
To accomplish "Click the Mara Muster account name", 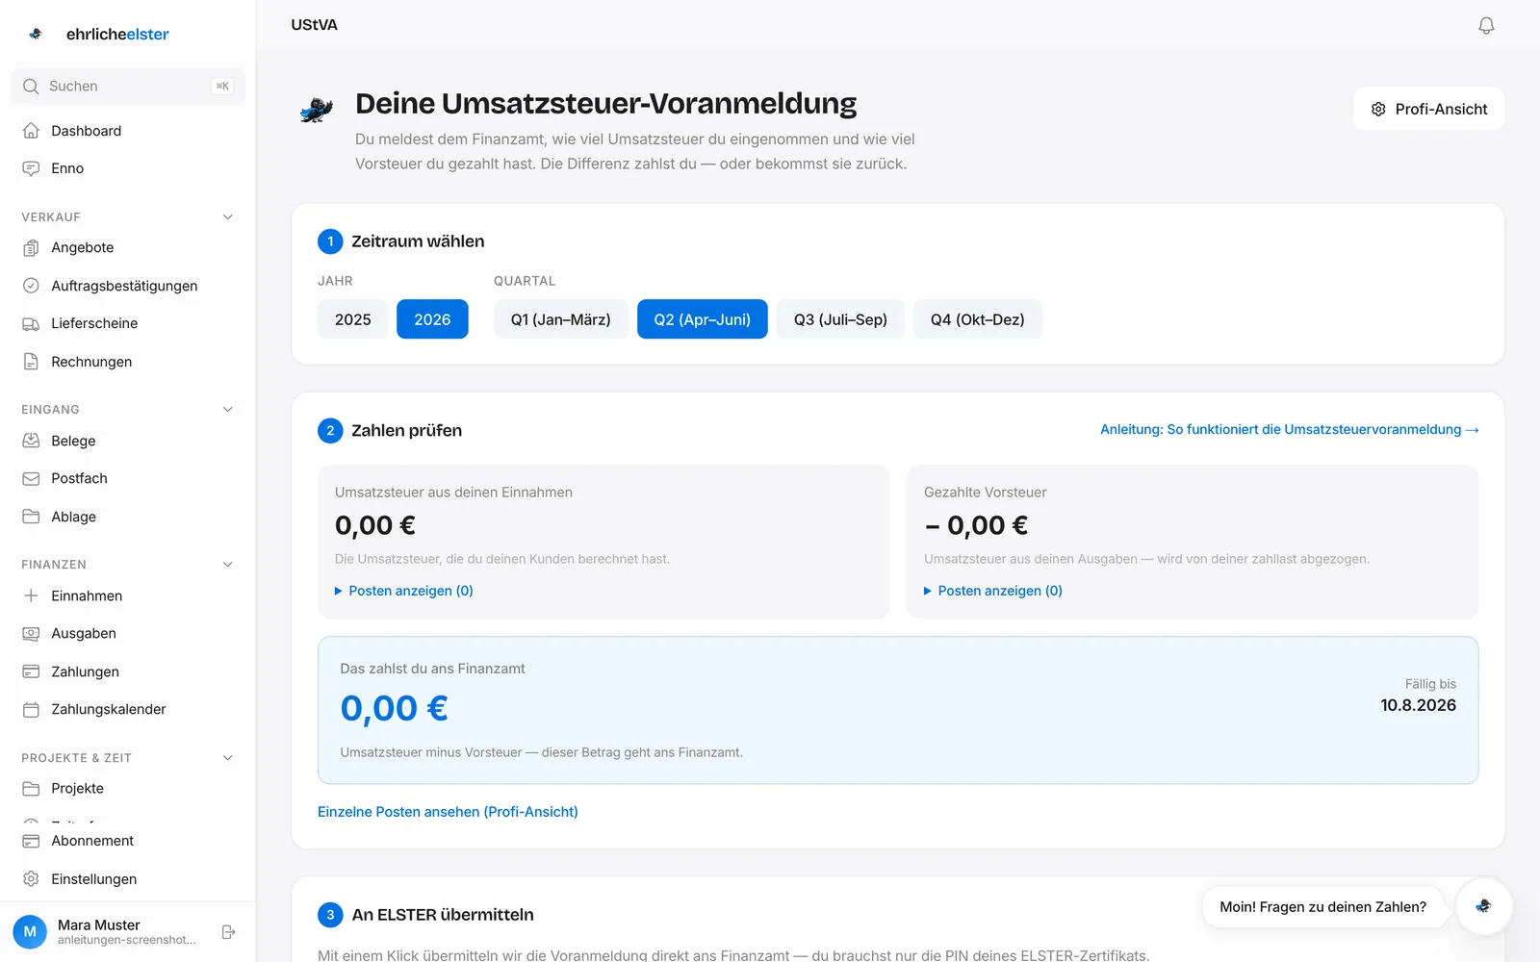I will [99, 924].
